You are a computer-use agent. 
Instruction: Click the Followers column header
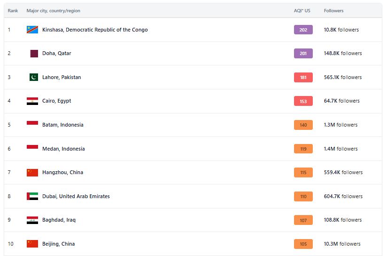click(x=333, y=11)
